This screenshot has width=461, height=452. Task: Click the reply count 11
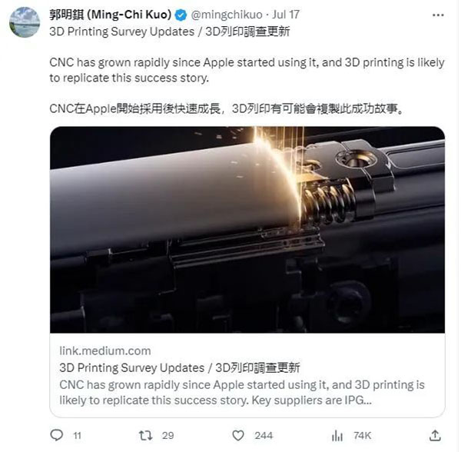pyautogui.click(x=77, y=436)
